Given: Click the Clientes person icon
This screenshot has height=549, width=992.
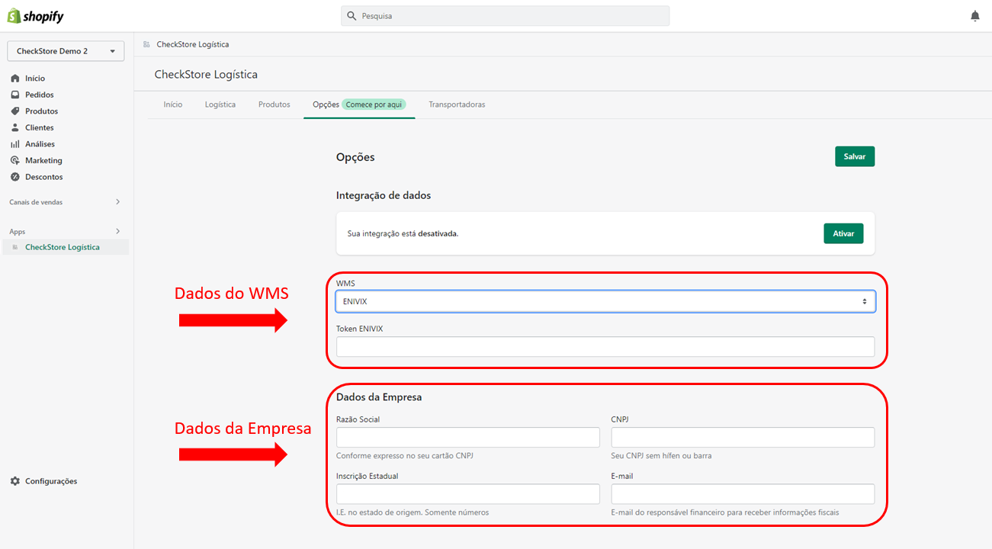Looking at the screenshot, I should click(x=15, y=127).
